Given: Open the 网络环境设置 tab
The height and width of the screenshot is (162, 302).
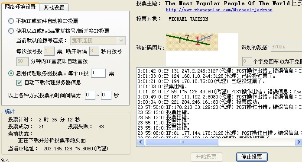Looking at the screenshot, I should pyautogui.click(x=20, y=7).
